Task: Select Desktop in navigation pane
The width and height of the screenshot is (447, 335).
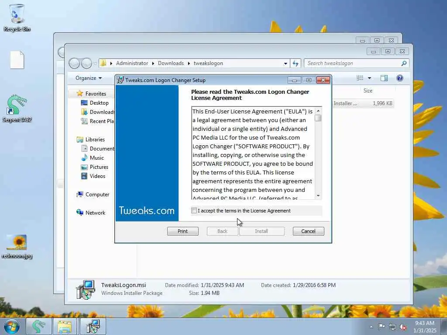Action: (x=99, y=103)
